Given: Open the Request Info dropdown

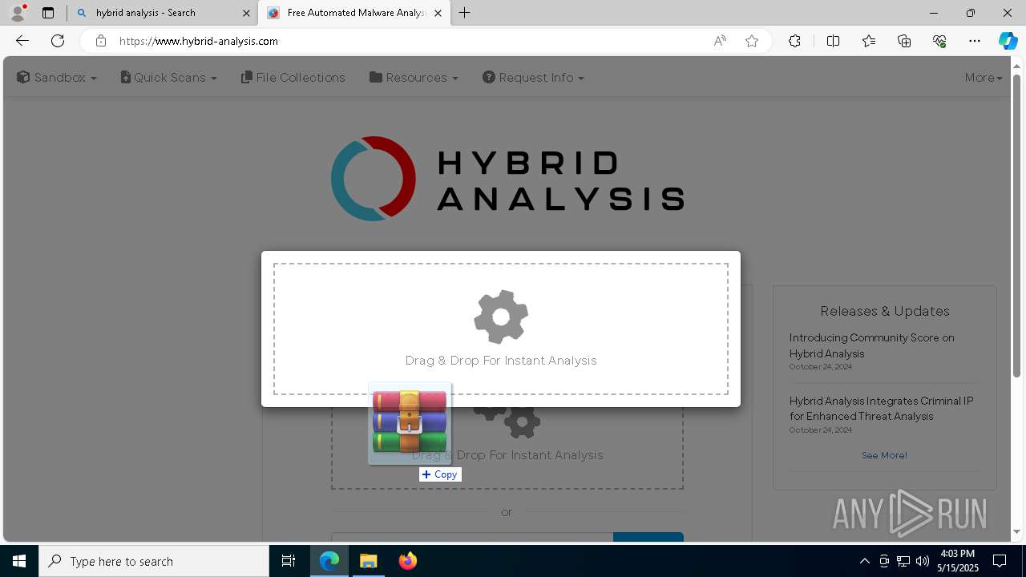Looking at the screenshot, I should tap(534, 78).
